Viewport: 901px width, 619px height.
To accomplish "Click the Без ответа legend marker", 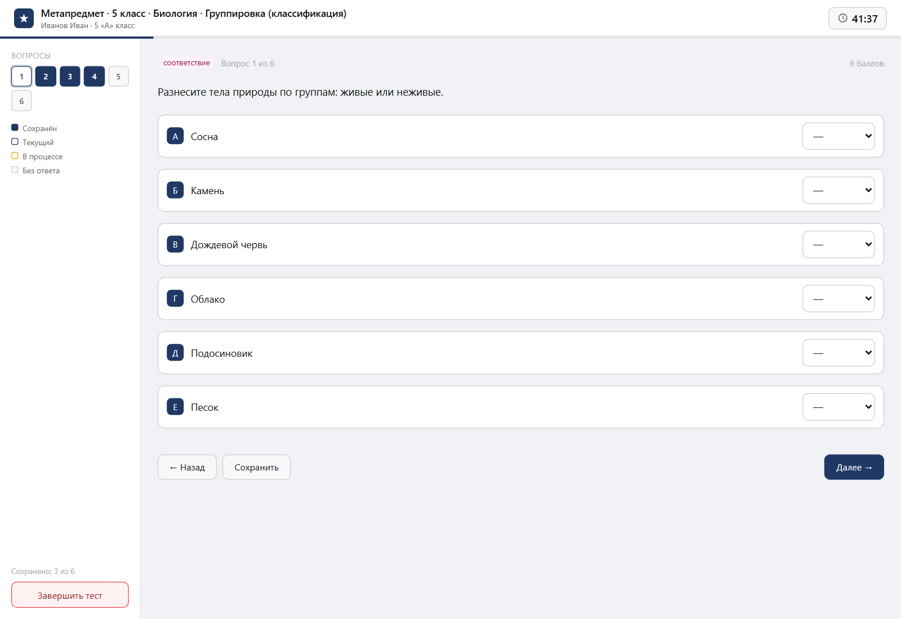I will (15, 170).
